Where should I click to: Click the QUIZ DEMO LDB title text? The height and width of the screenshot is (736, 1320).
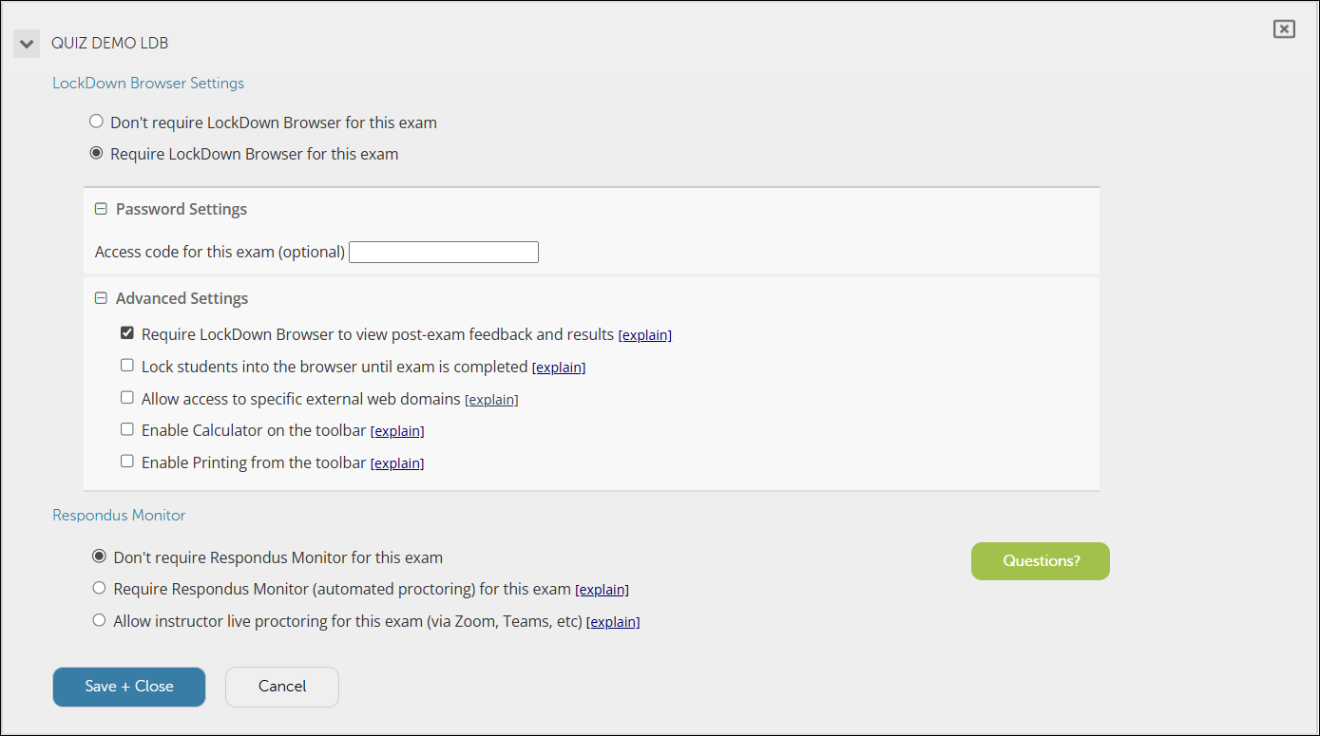(x=110, y=44)
